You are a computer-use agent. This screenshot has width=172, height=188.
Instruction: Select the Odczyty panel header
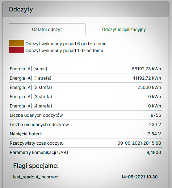[86, 9]
